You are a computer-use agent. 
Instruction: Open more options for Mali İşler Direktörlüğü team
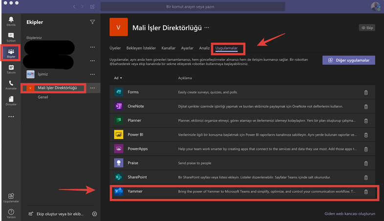coord(92,88)
